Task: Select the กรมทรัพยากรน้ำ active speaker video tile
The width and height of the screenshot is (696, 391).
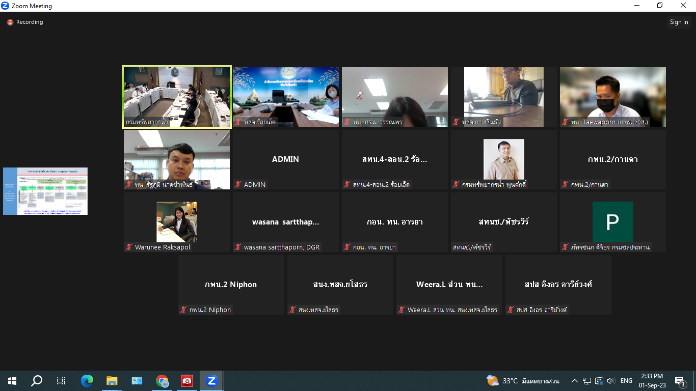Action: (x=177, y=96)
